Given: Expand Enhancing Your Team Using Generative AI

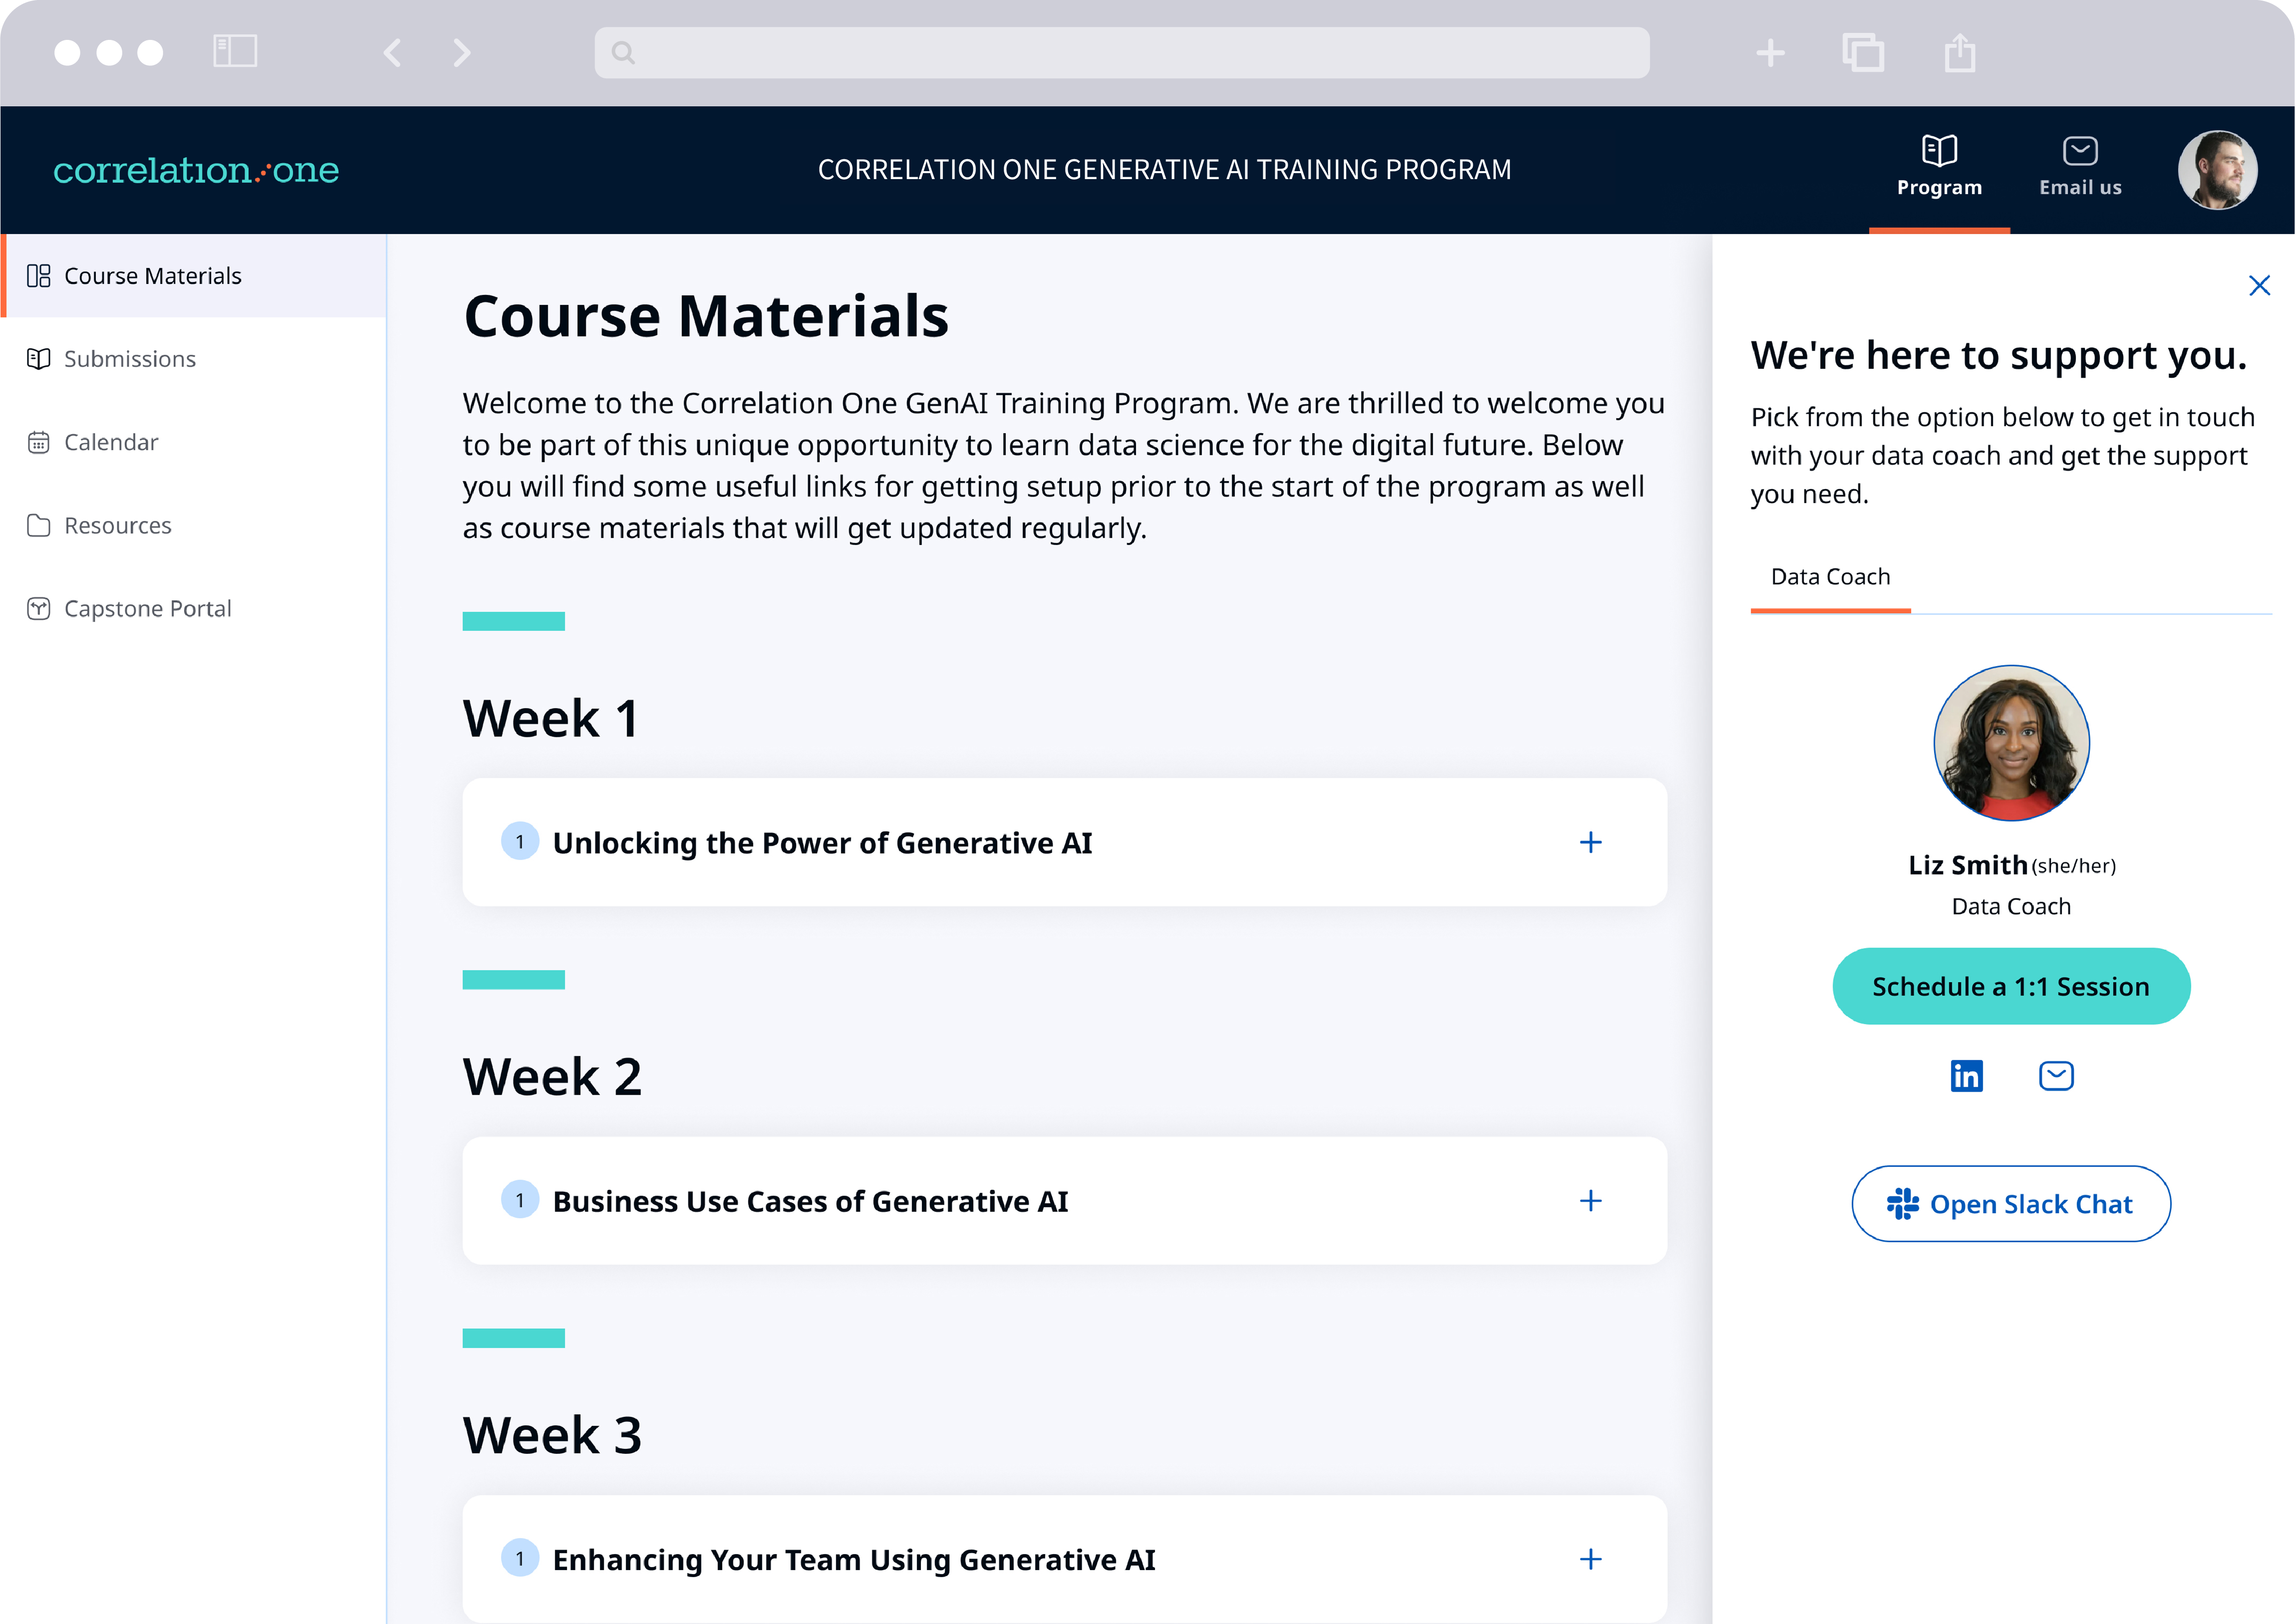Looking at the screenshot, I should tap(1590, 1559).
